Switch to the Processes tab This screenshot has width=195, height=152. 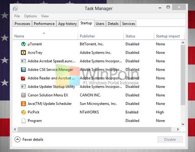22,24
